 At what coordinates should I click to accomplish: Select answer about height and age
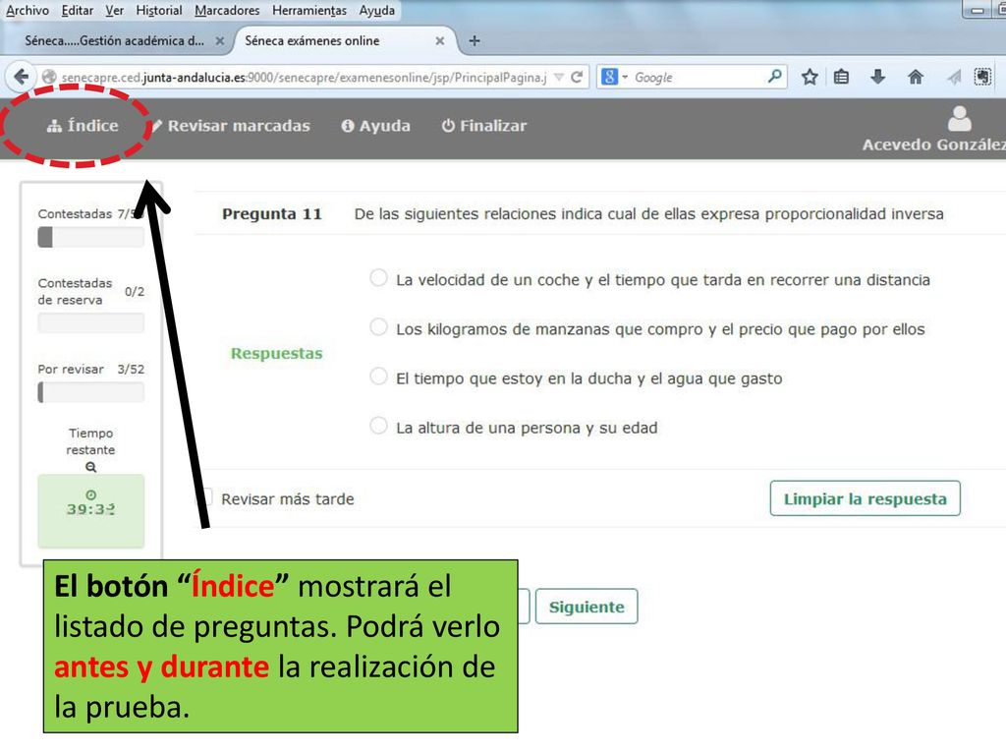tap(378, 425)
